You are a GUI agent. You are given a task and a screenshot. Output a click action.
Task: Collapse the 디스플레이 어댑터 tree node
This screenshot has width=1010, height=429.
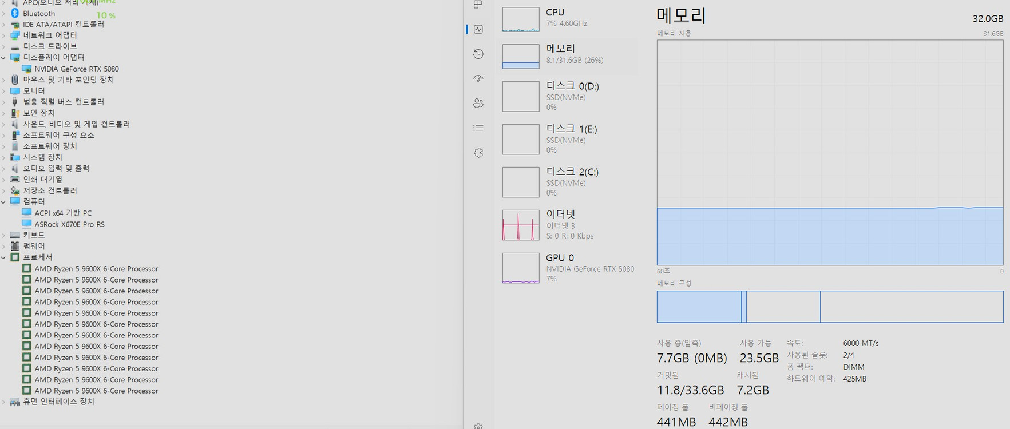tap(3, 58)
